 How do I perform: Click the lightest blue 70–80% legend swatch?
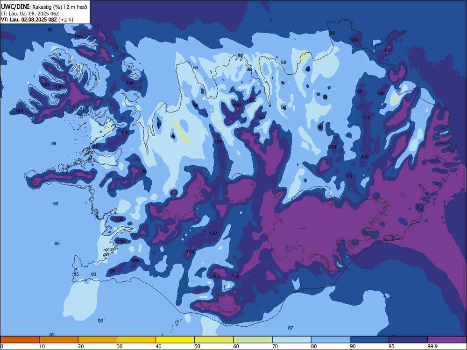point(291,340)
